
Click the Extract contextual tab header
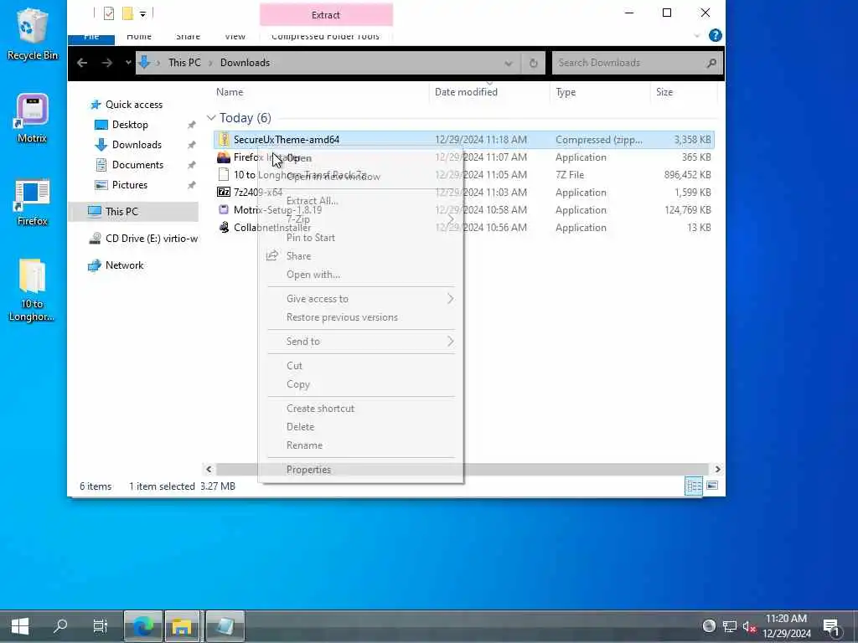(x=326, y=15)
